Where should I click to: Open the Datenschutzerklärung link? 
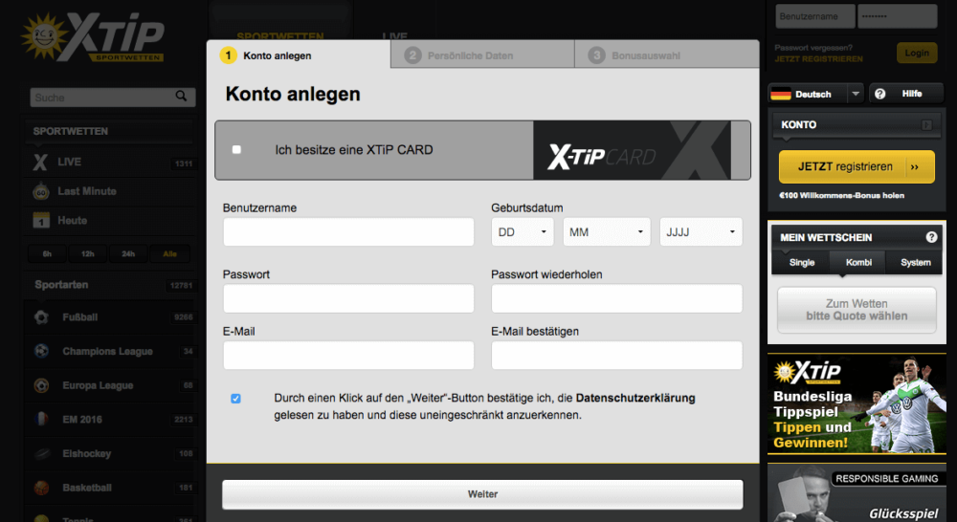click(635, 398)
